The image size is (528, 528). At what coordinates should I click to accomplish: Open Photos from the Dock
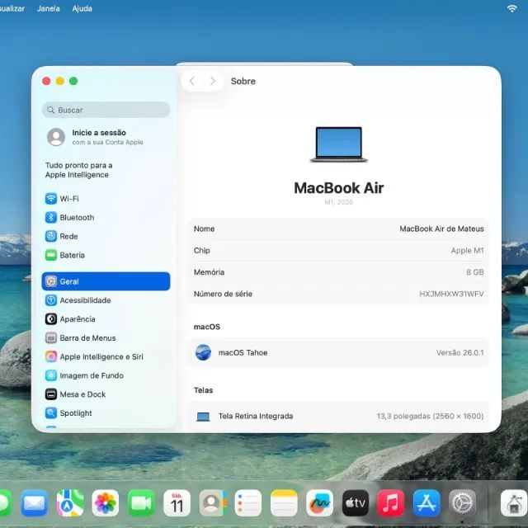(x=106, y=503)
